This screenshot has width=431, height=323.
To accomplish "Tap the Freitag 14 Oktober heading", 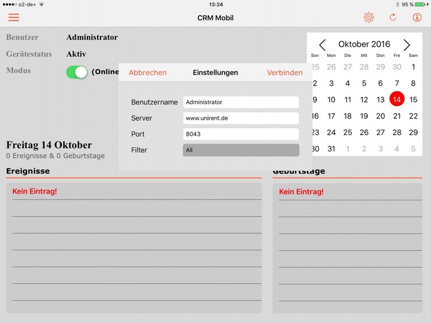I will (x=49, y=145).
